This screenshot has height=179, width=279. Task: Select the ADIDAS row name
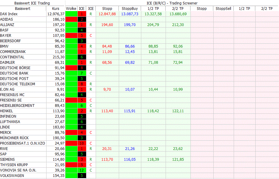(6, 19)
